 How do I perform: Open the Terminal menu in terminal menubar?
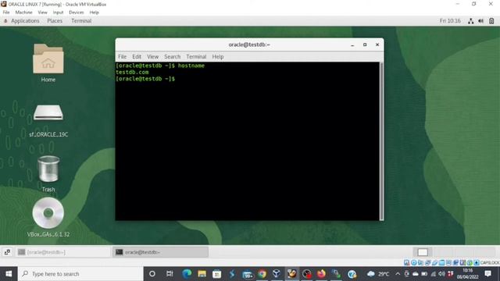coord(196,57)
